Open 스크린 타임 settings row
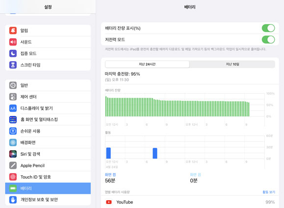 [x=48, y=65]
